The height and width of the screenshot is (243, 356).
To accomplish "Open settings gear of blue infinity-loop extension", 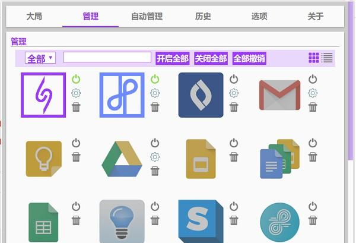I will (x=155, y=93).
